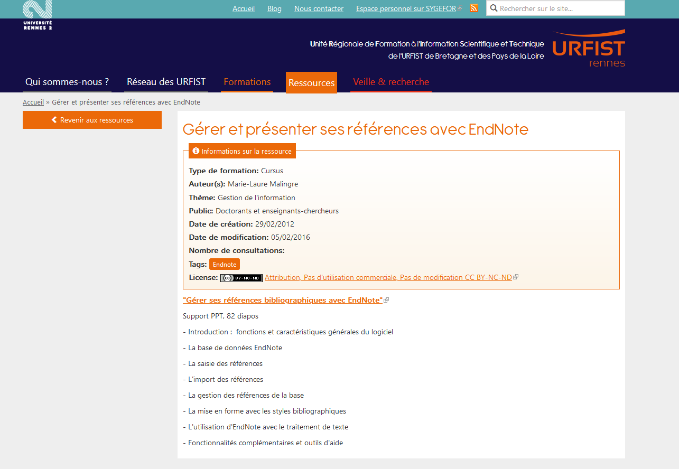Open the Veille & recherche menu

pyautogui.click(x=391, y=82)
